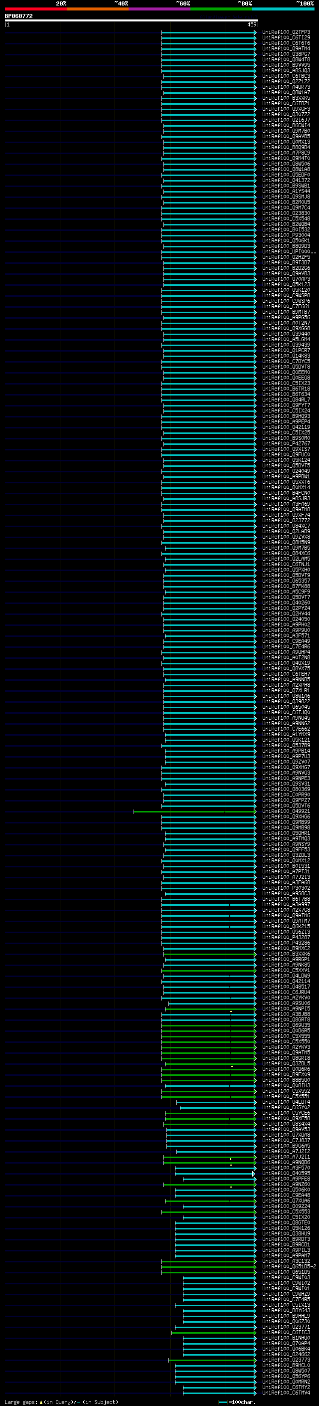Image resolution: width=319 pixels, height=1406 pixels.
Task: Select hit UniRef100_Q9XGF3
Action: point(286,109)
